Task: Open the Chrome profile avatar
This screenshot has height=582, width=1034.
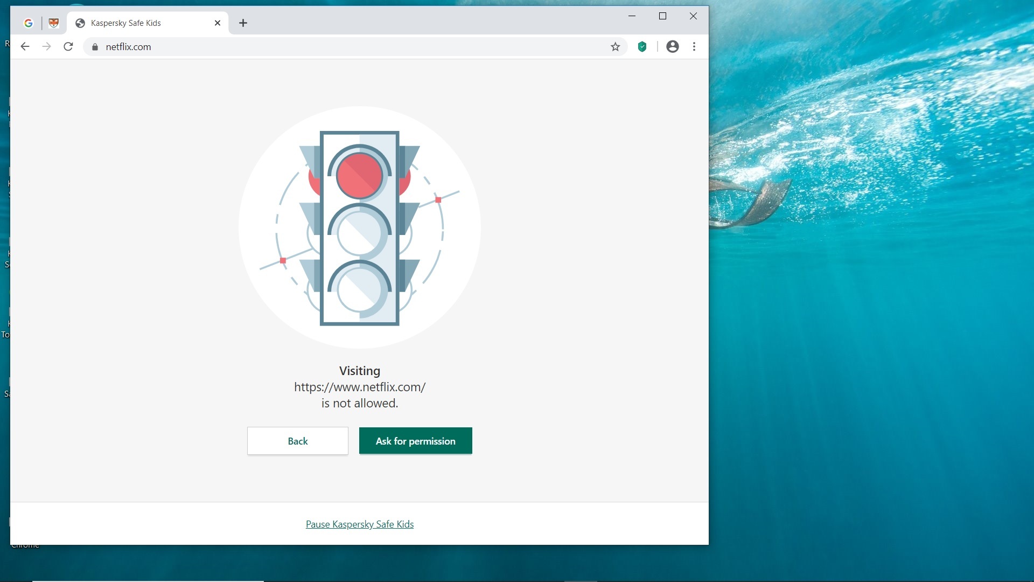Action: click(673, 47)
